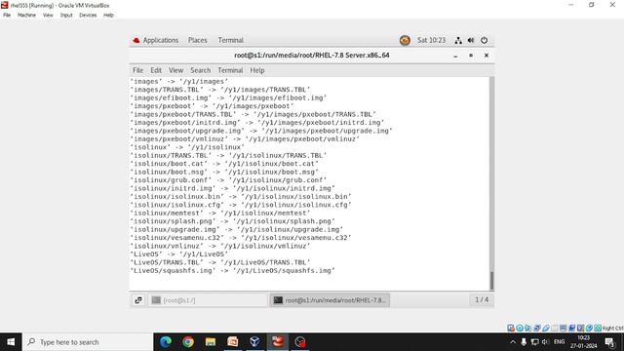Click the round icon with red dot in the Windows taskbar
624x351 pixels.
300,342
